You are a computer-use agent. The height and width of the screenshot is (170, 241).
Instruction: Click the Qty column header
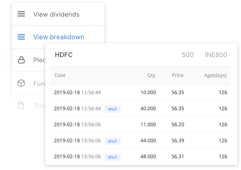point(151,75)
